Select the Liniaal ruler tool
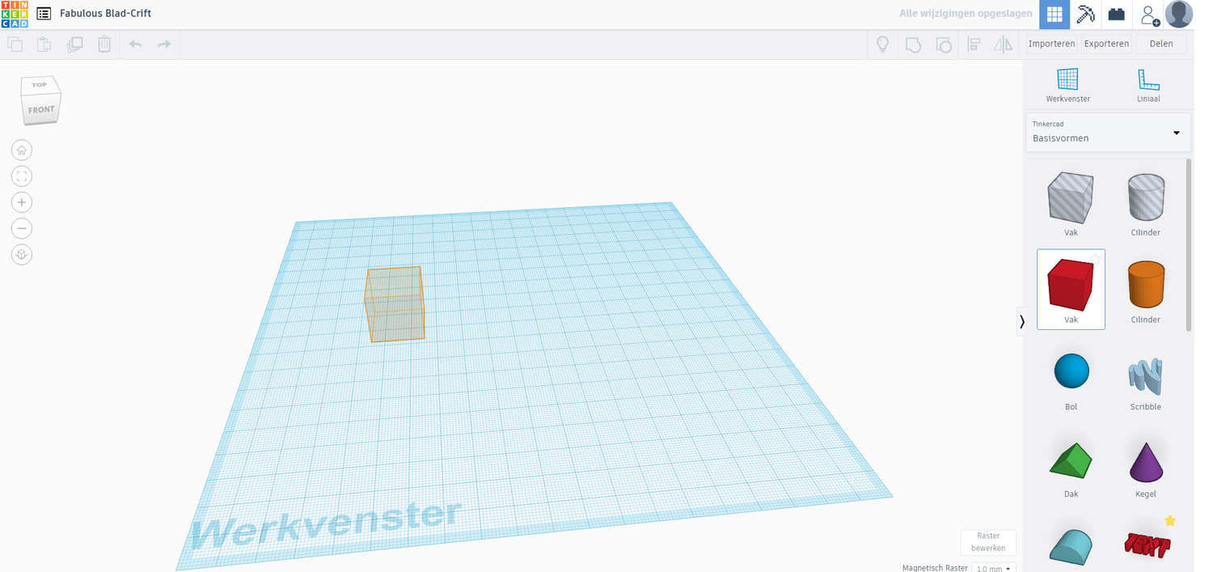Viewport: 1213px width, 572px height. (1148, 85)
